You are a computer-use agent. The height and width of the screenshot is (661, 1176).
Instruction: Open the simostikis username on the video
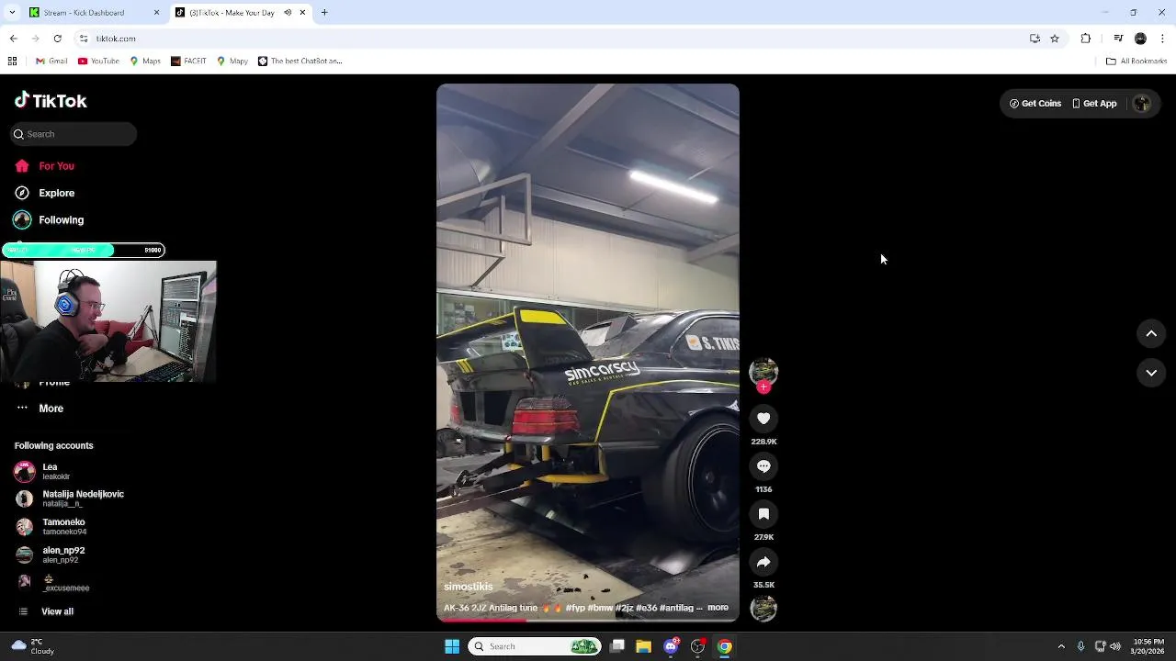(x=469, y=587)
